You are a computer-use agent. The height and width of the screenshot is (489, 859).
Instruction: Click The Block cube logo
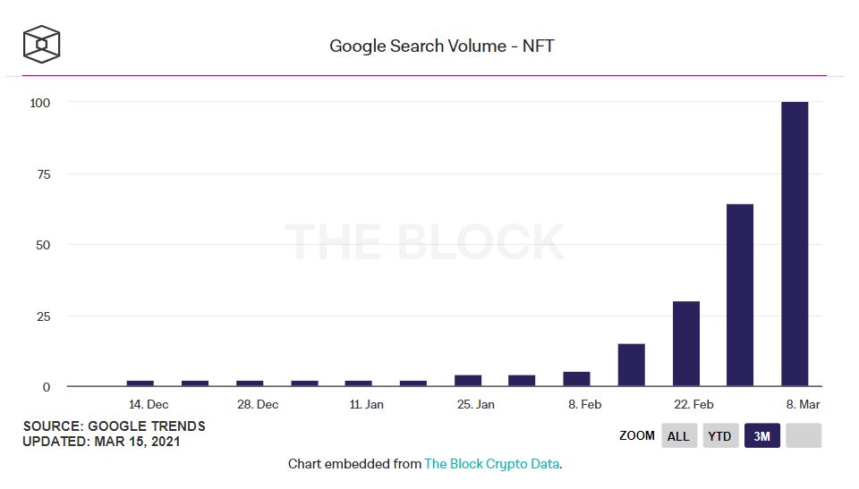click(41, 45)
